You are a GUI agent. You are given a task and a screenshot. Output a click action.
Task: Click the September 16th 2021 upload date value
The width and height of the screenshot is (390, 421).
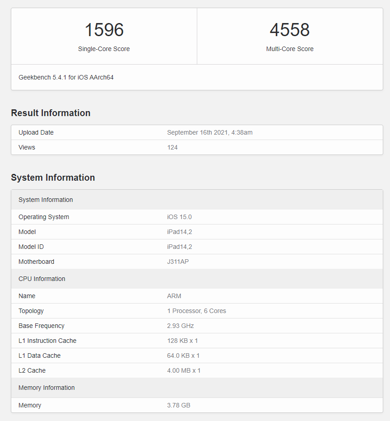click(209, 132)
